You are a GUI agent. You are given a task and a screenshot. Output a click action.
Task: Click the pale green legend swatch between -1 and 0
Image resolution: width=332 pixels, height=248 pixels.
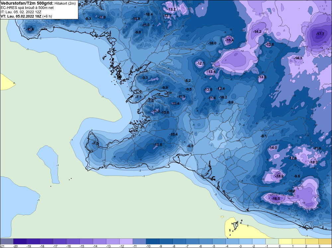(272, 241)
